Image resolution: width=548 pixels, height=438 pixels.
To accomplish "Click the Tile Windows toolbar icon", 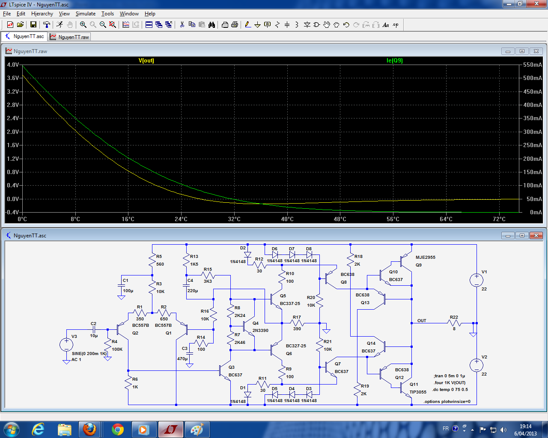I will (149, 25).
